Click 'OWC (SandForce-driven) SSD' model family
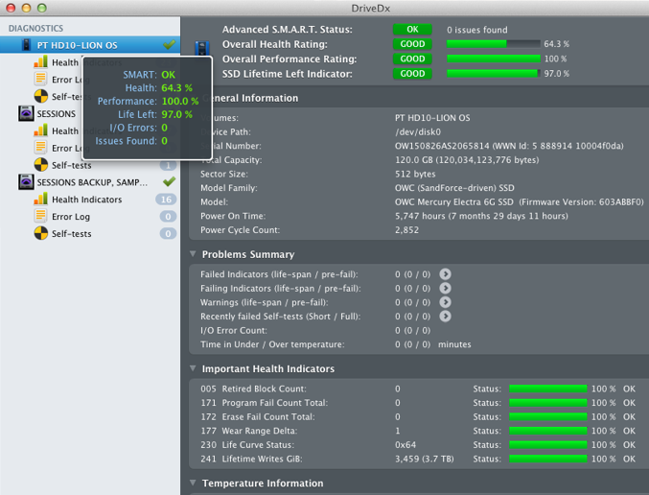 coord(454,188)
